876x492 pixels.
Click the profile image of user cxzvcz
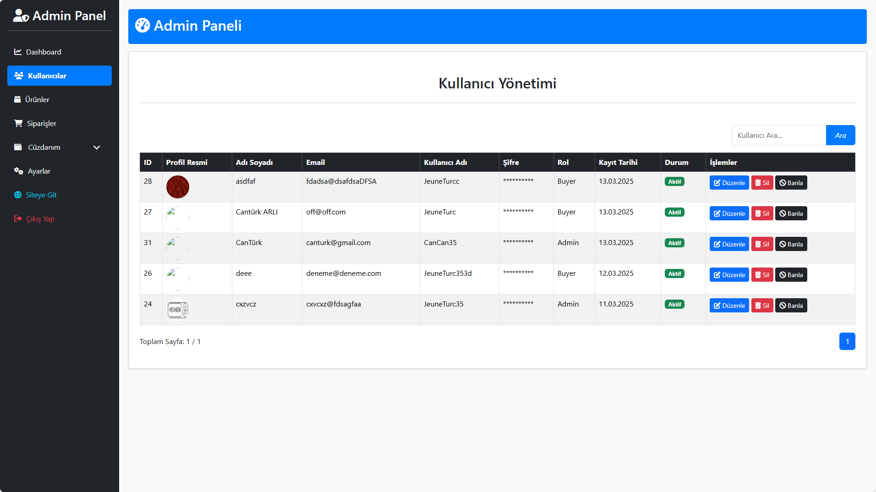(178, 310)
